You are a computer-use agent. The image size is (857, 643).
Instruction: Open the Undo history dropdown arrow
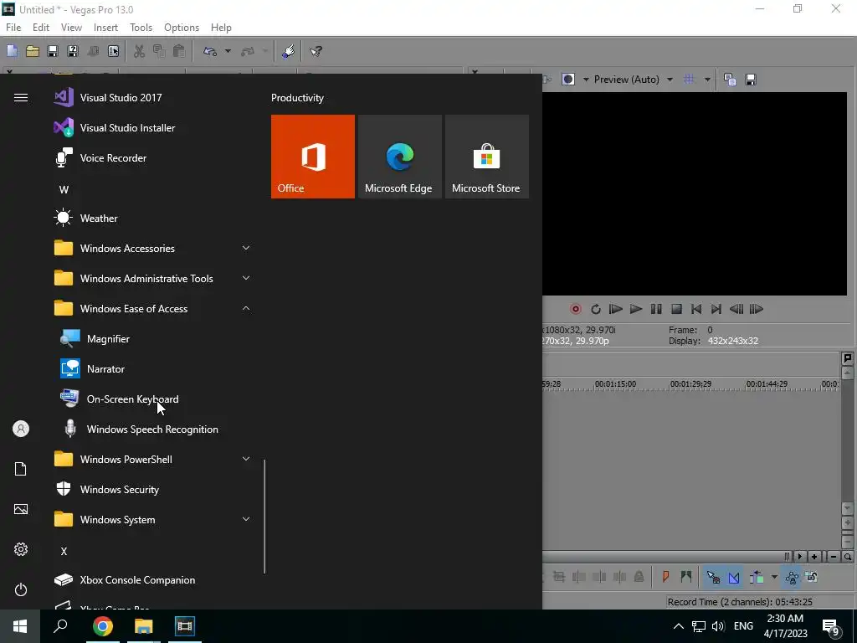(x=228, y=51)
